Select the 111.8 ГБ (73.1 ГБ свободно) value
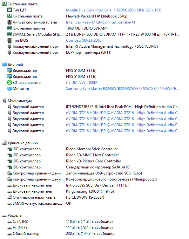Viewport: 189px width, 239px height. click(x=89, y=228)
